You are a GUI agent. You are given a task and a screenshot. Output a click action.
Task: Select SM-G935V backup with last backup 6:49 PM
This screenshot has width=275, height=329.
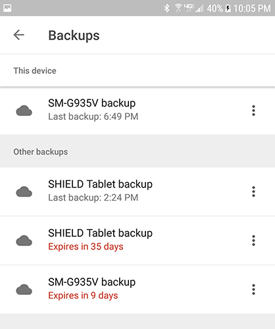click(x=137, y=111)
